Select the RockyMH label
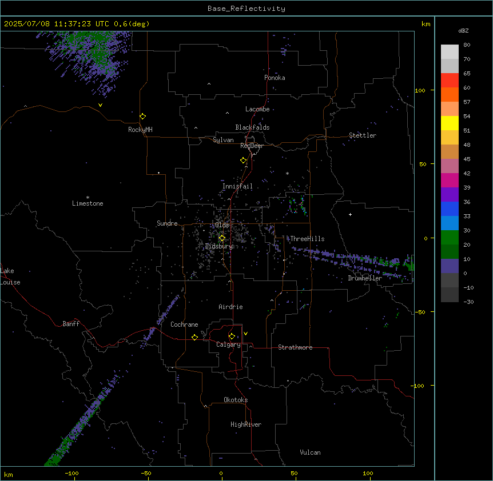This screenshot has width=493, height=481. pyautogui.click(x=140, y=130)
